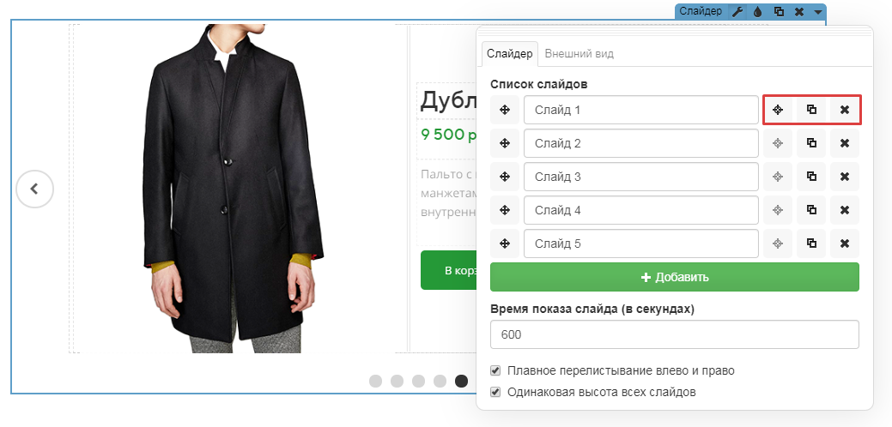Toggle 'Плавное перелистывание влево и право' checkbox
The height and width of the screenshot is (427, 892).
[495, 370]
